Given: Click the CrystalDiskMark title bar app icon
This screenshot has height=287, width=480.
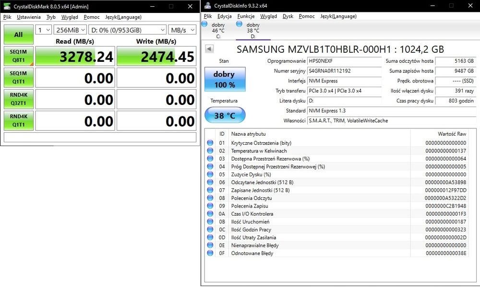Looking at the screenshot, I should 7,6.
